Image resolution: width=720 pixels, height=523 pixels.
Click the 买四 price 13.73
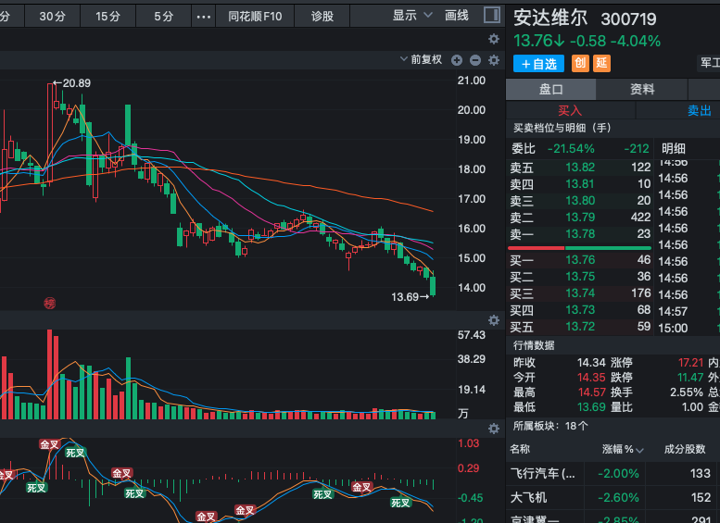(x=580, y=310)
